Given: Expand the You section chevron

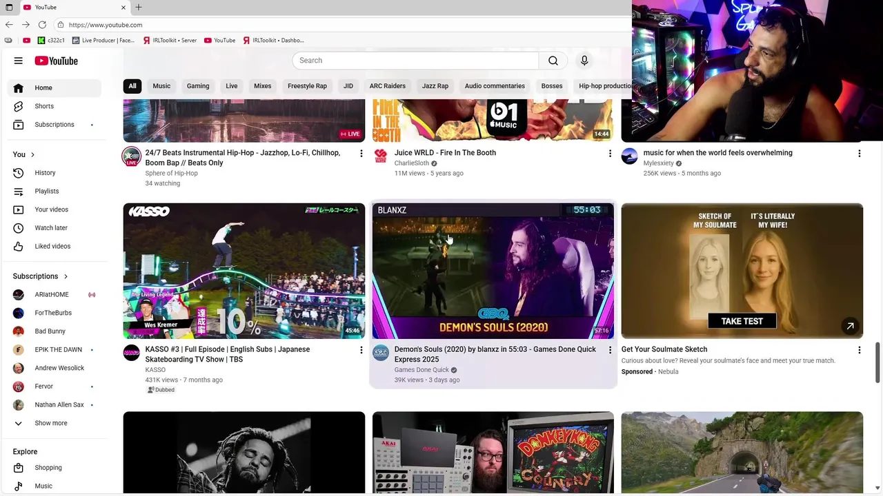Looking at the screenshot, I should tap(32, 154).
